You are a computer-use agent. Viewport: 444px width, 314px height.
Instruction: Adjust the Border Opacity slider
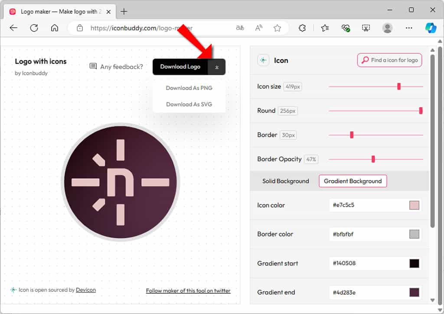[373, 159]
